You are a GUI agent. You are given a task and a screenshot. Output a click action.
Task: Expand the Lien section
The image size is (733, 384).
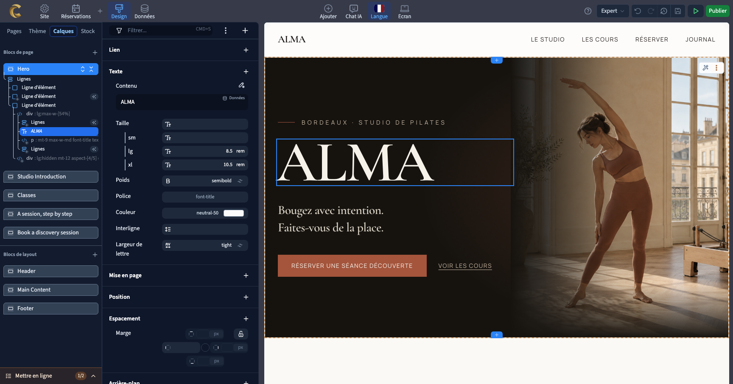[246, 50]
